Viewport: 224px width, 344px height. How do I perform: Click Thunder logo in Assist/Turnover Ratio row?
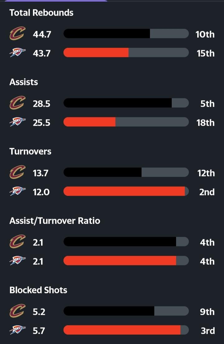click(17, 261)
